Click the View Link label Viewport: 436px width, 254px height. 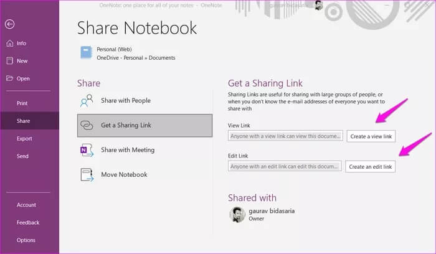239,126
